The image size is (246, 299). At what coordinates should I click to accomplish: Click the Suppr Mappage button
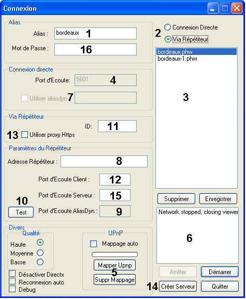click(114, 280)
